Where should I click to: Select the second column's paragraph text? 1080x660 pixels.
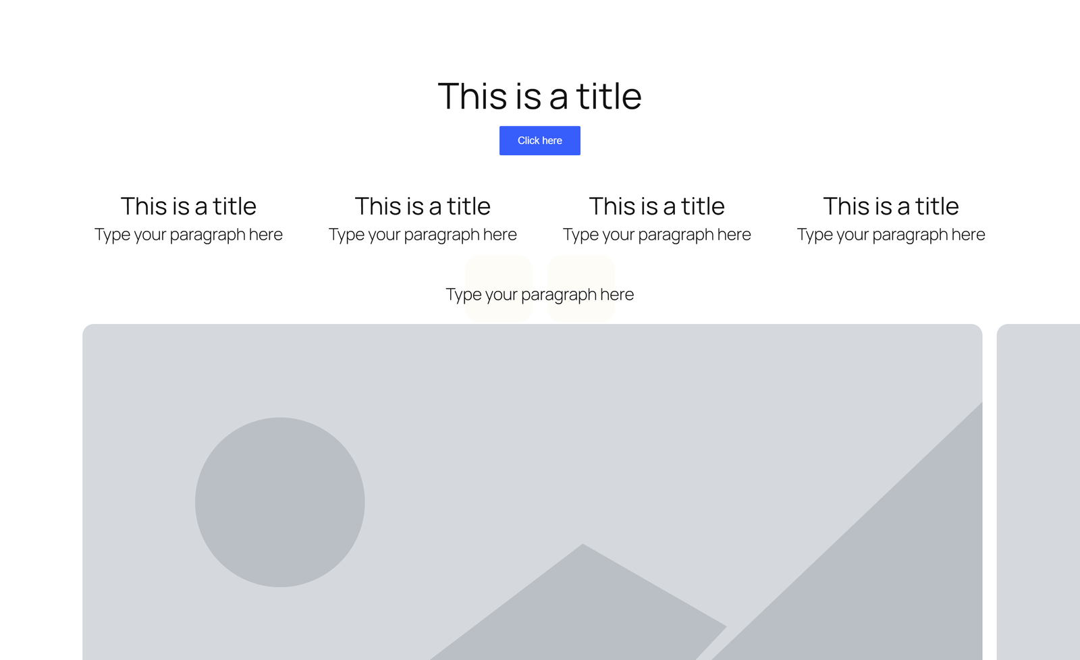(423, 235)
